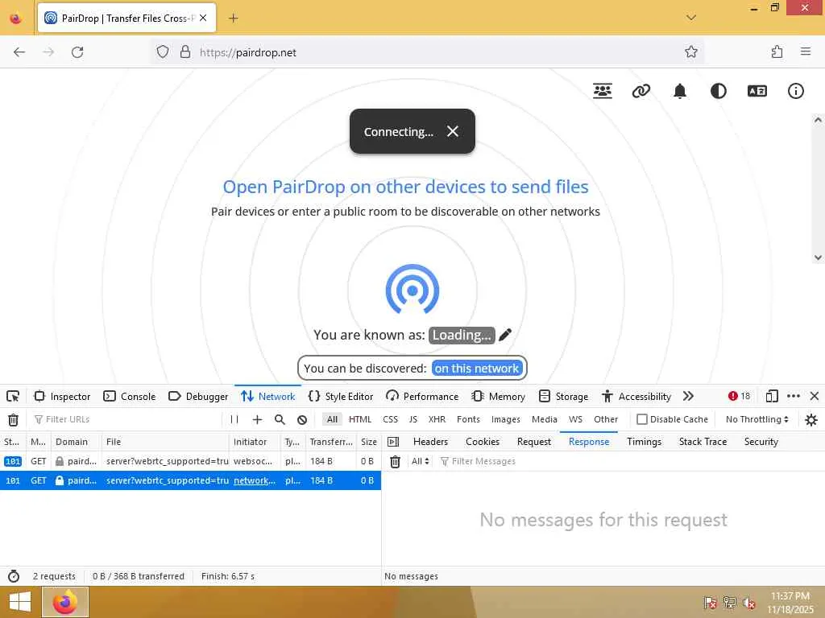The height and width of the screenshot is (618, 825).
Task: Open request blocking icon
Action: click(302, 419)
